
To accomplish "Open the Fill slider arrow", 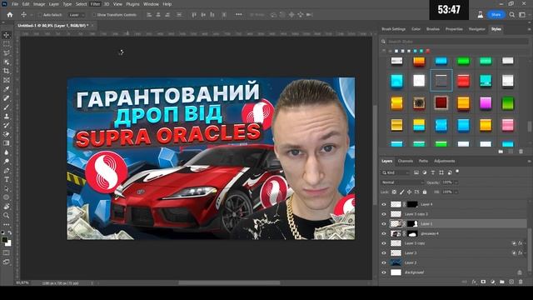I will [x=456, y=192].
